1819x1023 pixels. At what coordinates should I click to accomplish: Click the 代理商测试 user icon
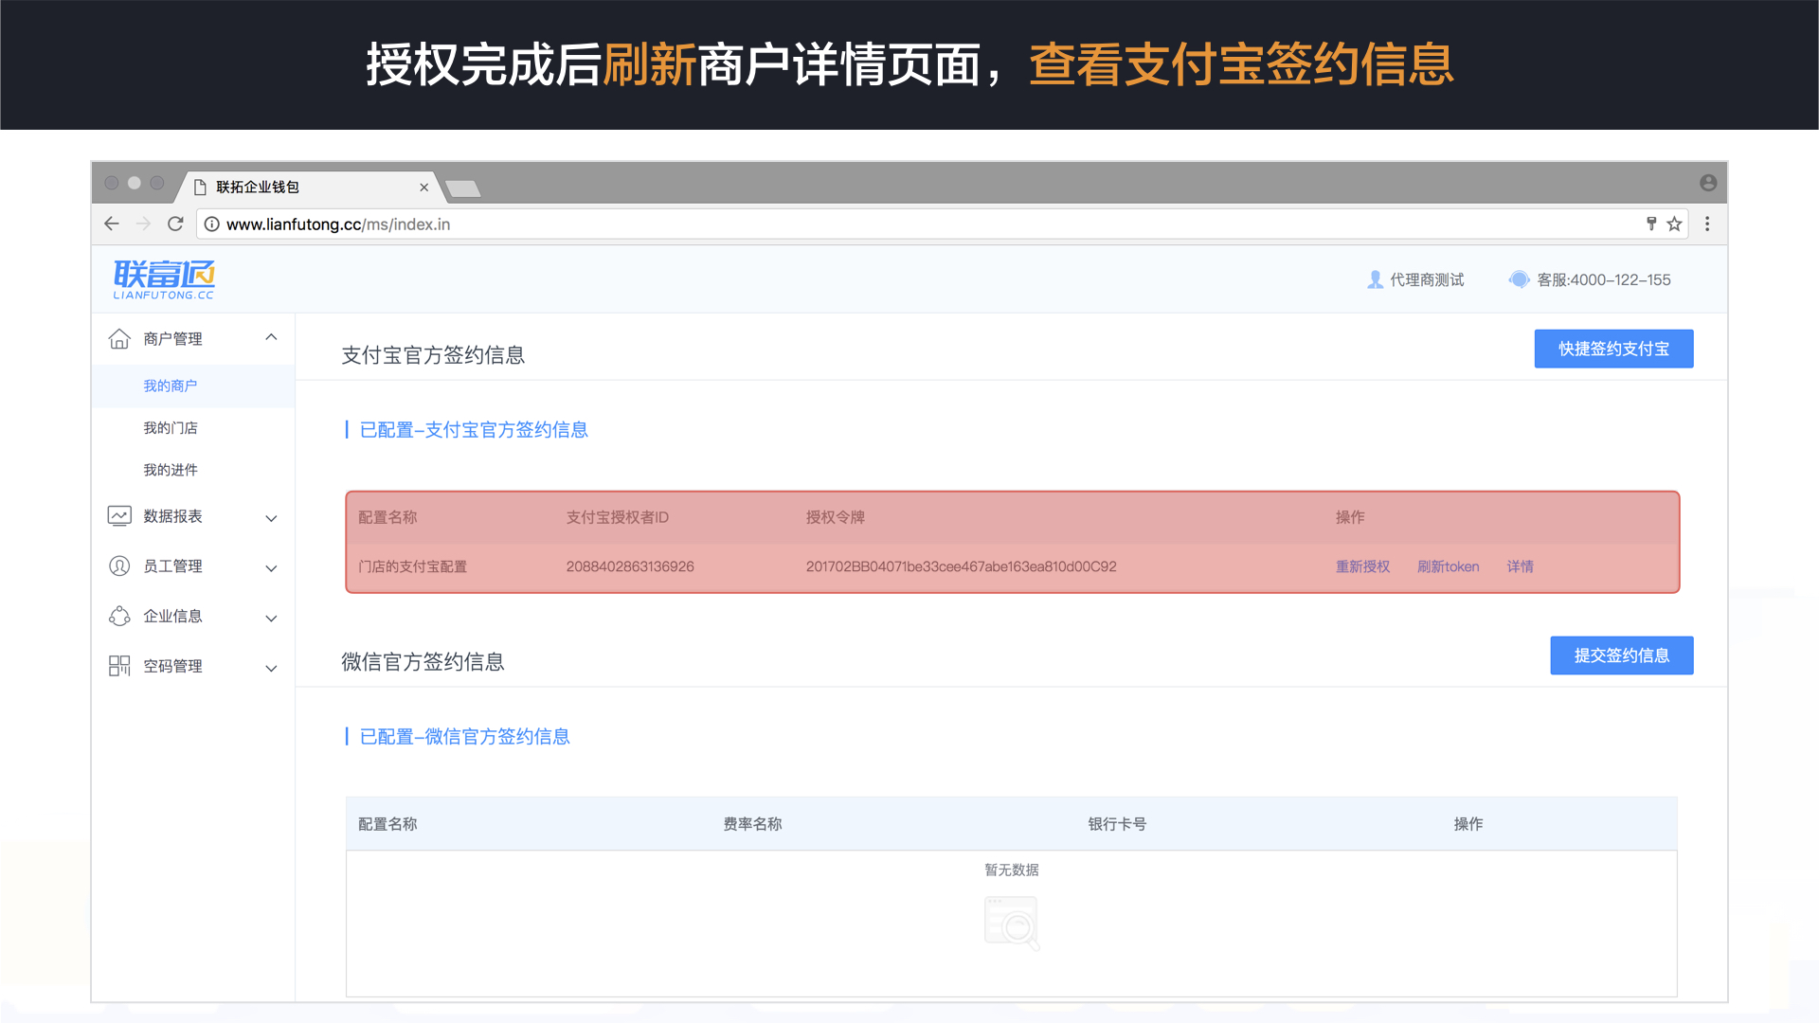[x=1376, y=279]
